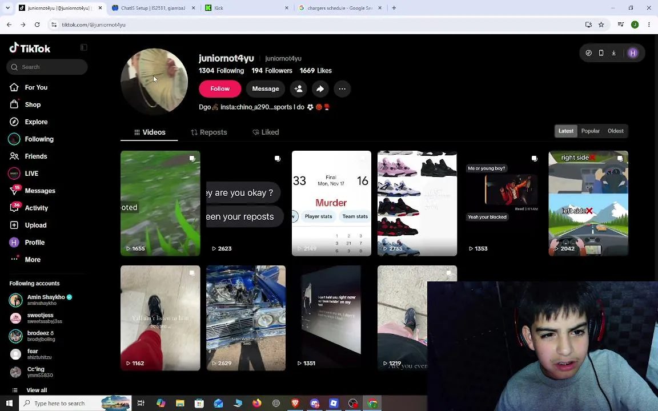Open the grass video with 1655 views
658x411 pixels.
click(161, 203)
